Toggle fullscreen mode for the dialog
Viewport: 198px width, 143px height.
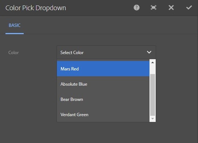pos(154,8)
